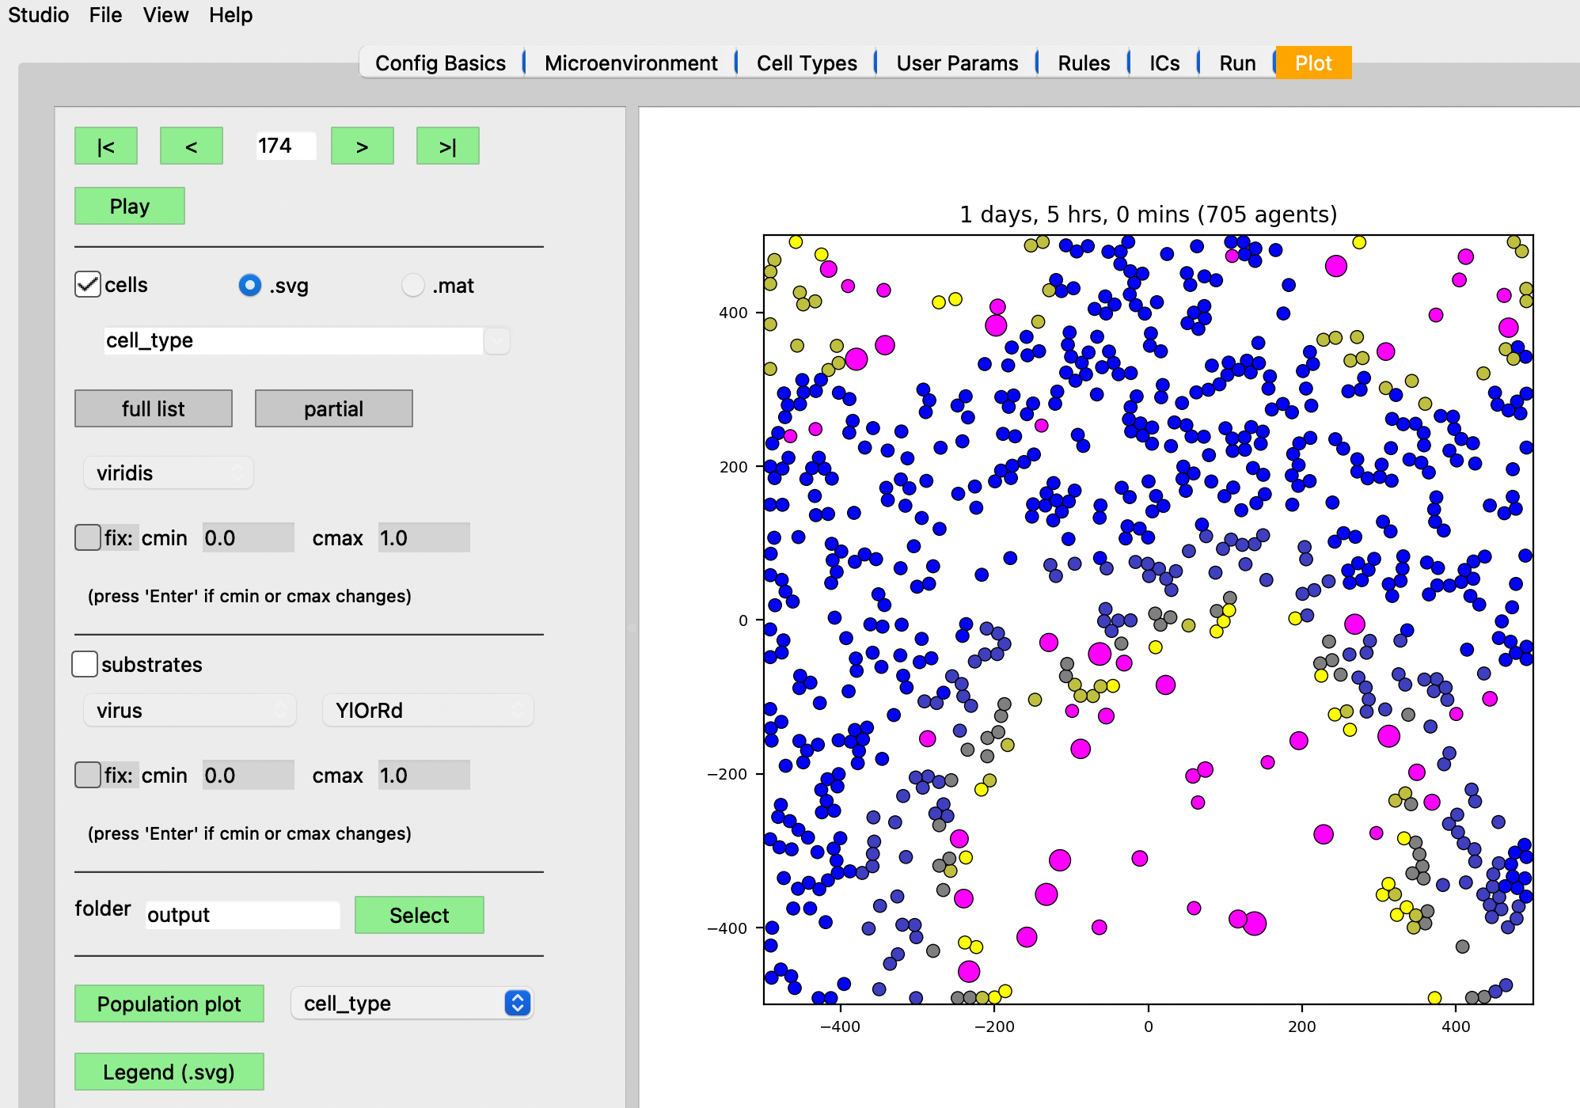
Task: Jump to last frame with >| button
Action: click(x=448, y=146)
